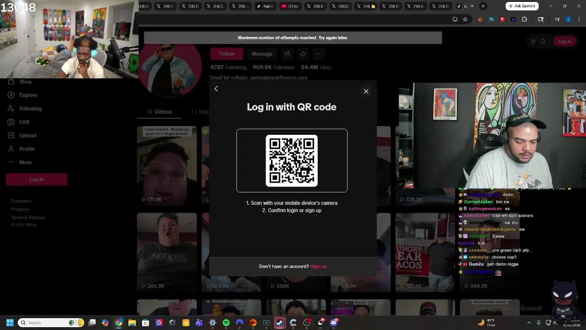
Task: Click the Company footer link
Action: (21, 201)
